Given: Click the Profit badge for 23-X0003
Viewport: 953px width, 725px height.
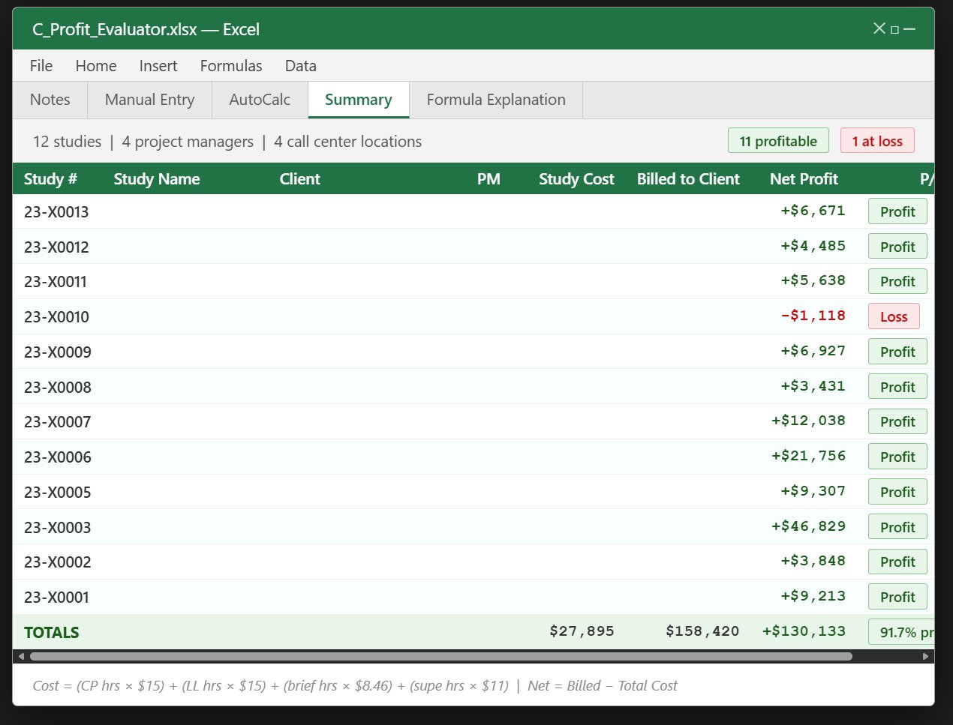Looking at the screenshot, I should [x=897, y=527].
